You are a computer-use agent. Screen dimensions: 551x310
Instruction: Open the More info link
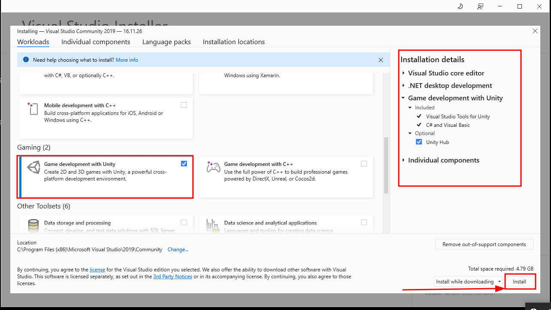click(127, 60)
